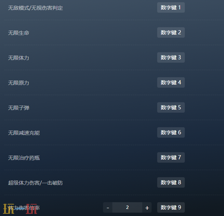This screenshot has height=216, width=224.
Task: Click the 数字键 4 hotkey button
Action: [171, 82]
